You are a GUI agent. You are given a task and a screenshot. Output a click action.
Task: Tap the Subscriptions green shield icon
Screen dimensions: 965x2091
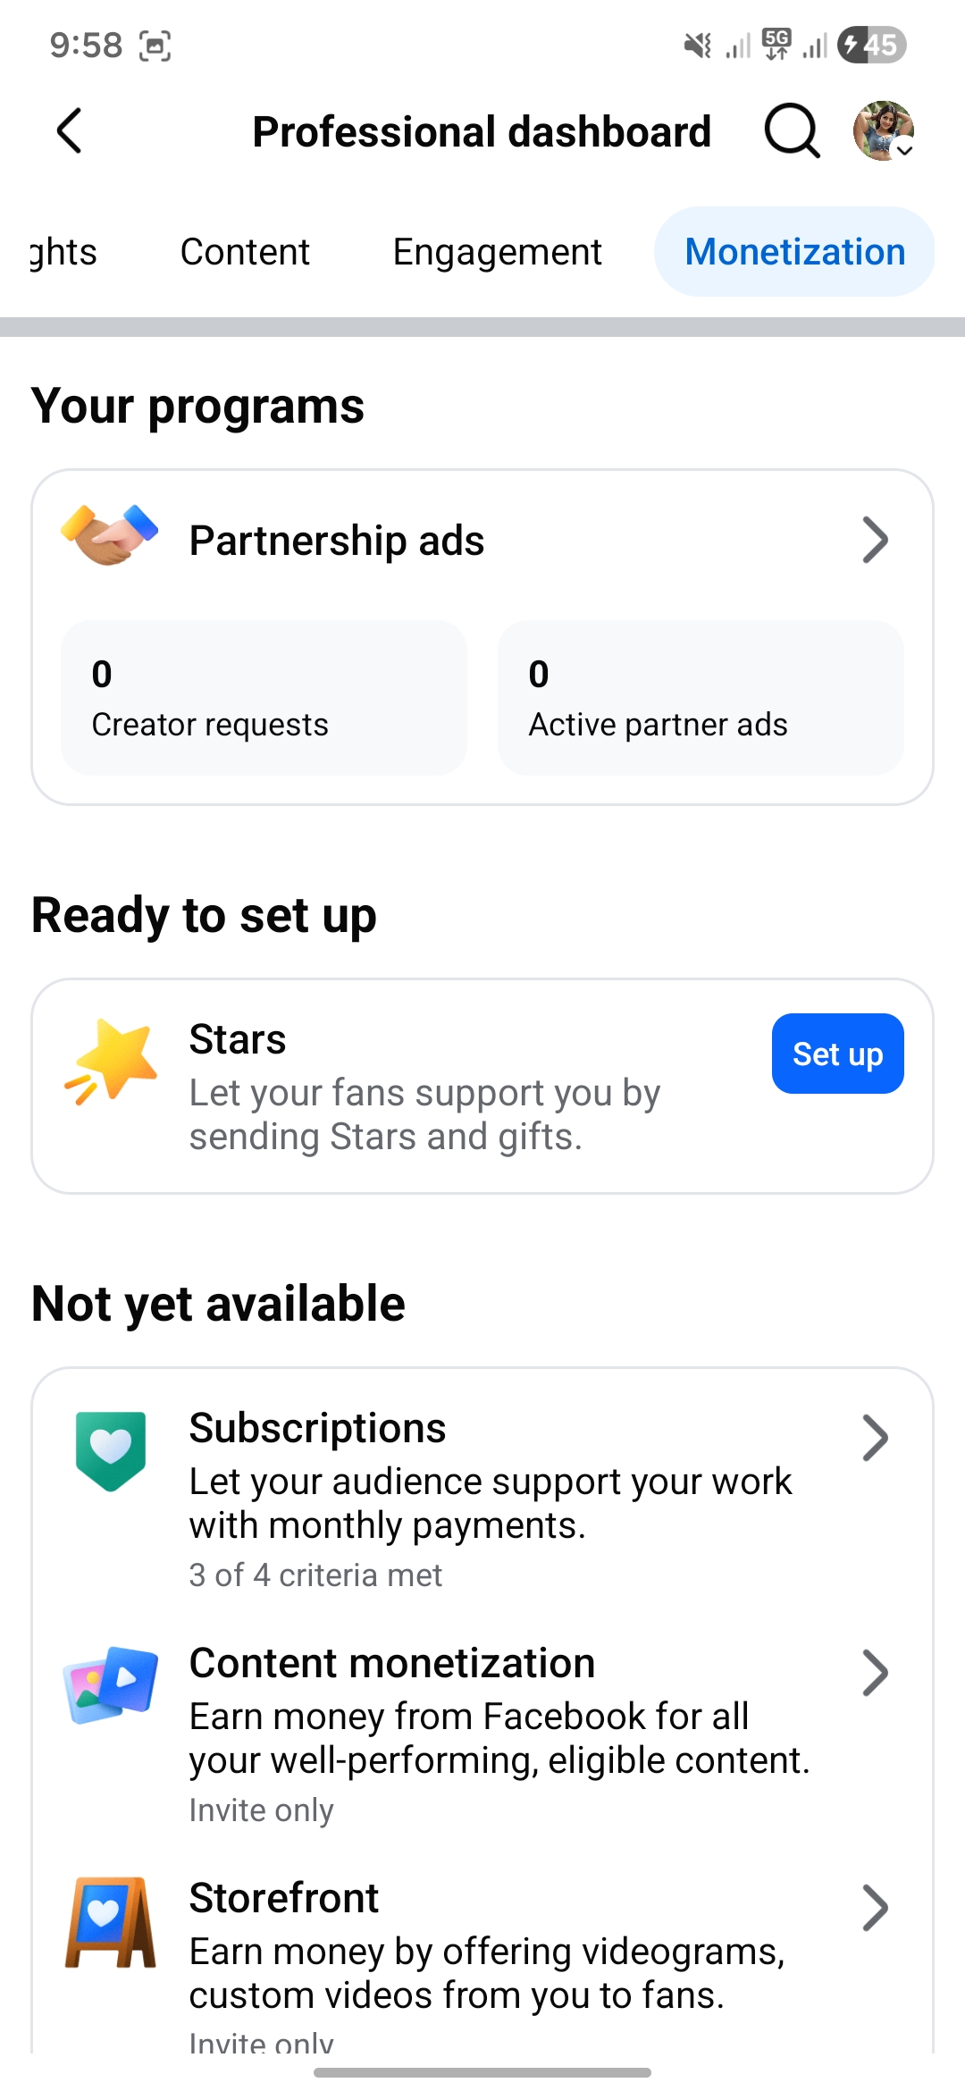pyautogui.click(x=111, y=1450)
